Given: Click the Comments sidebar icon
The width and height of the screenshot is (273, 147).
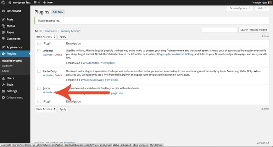Looking at the screenshot, I should tap(3, 39).
